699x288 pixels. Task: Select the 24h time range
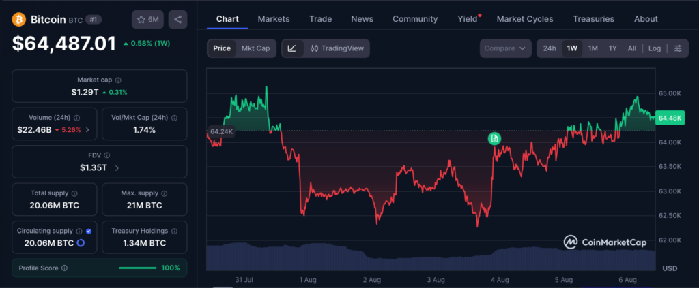coord(550,48)
